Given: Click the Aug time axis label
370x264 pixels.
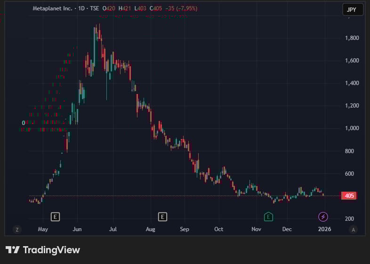Looking at the screenshot, I should [x=151, y=229].
